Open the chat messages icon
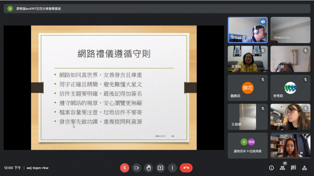Image resolution: width=314 pixels, height=176 pixels. (293, 168)
